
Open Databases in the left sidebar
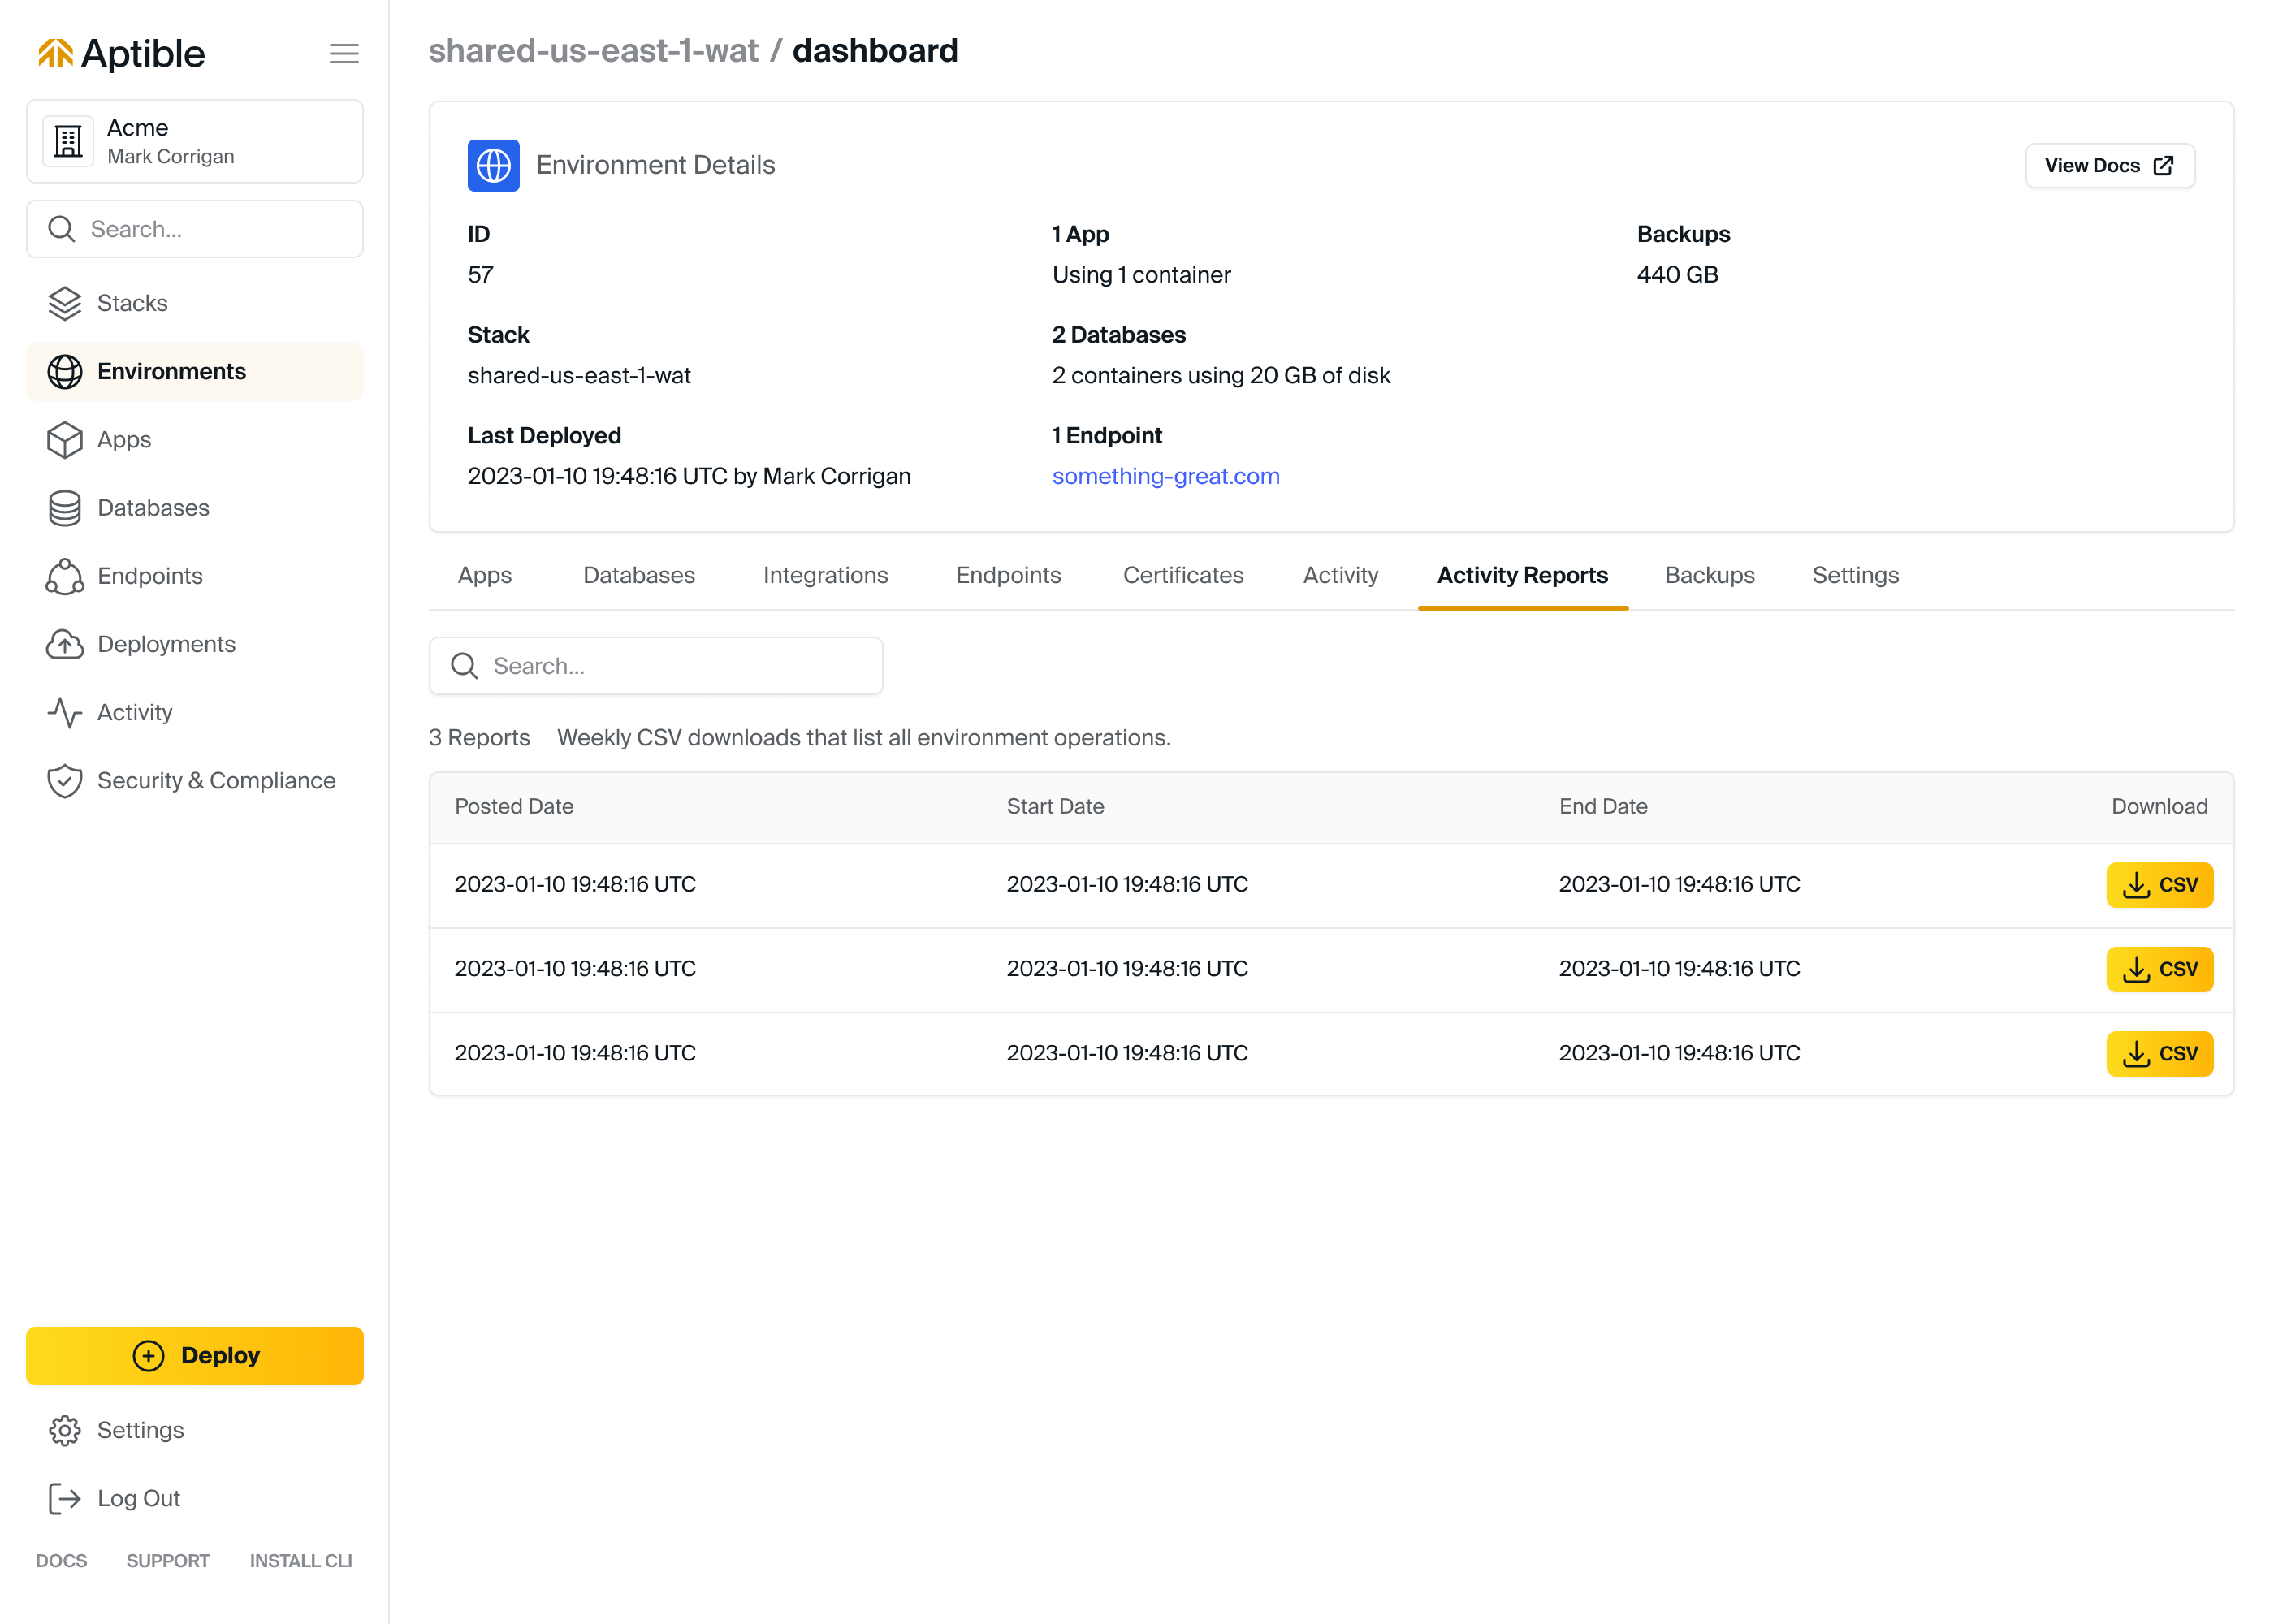[152, 508]
